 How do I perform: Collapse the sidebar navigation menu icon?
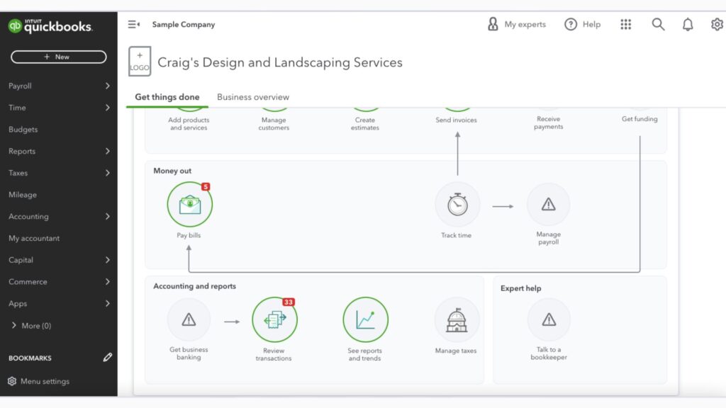pyautogui.click(x=134, y=25)
